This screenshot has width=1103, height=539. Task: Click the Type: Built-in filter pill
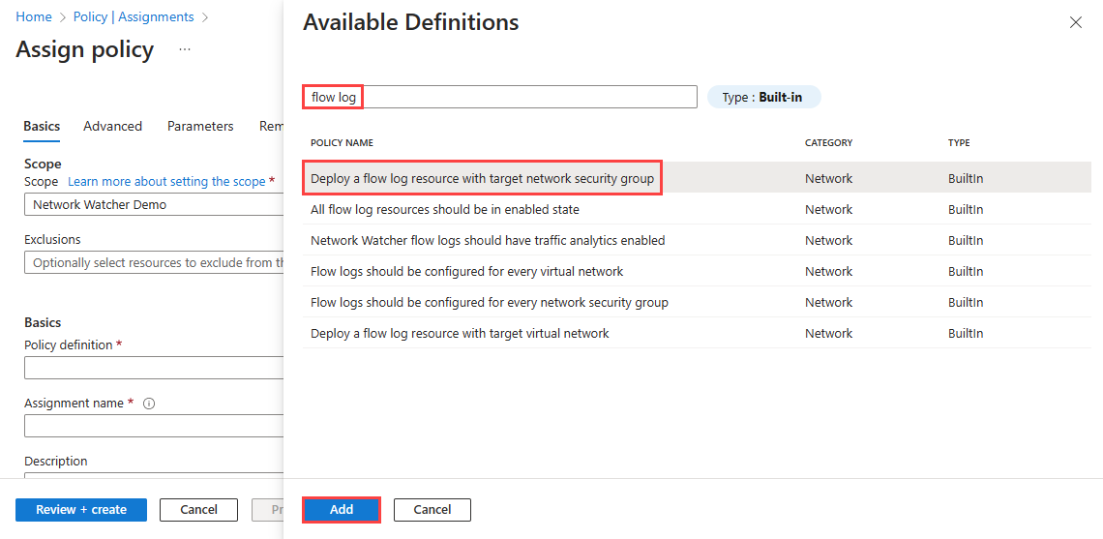(763, 97)
